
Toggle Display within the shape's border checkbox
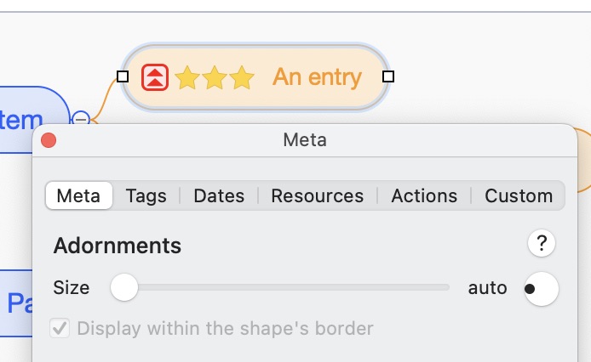pyautogui.click(x=60, y=328)
